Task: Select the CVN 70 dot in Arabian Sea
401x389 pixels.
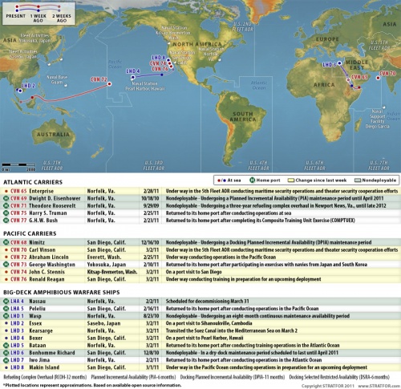Action: click(x=378, y=78)
